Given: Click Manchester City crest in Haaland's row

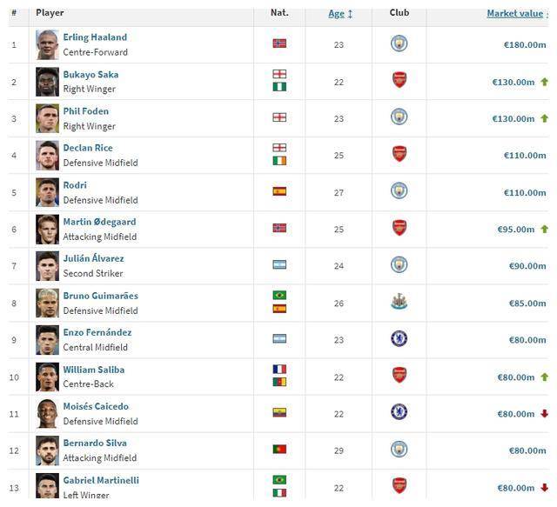Looking at the screenshot, I should [x=399, y=43].
